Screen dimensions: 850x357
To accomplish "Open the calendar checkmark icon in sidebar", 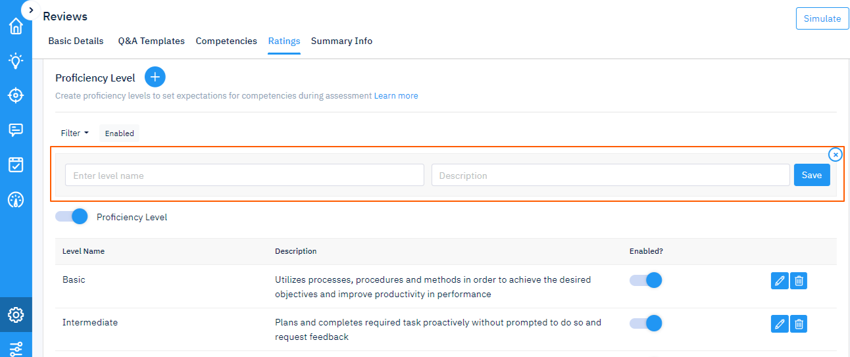I will coord(16,165).
